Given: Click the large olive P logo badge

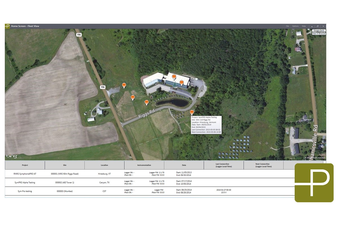Looking at the screenshot, I should [x=314, y=182].
